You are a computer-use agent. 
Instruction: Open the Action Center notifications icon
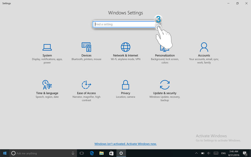click(x=245, y=153)
